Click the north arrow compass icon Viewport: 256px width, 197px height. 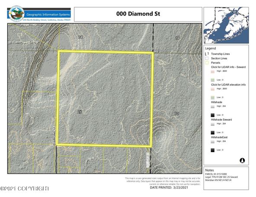242,160
